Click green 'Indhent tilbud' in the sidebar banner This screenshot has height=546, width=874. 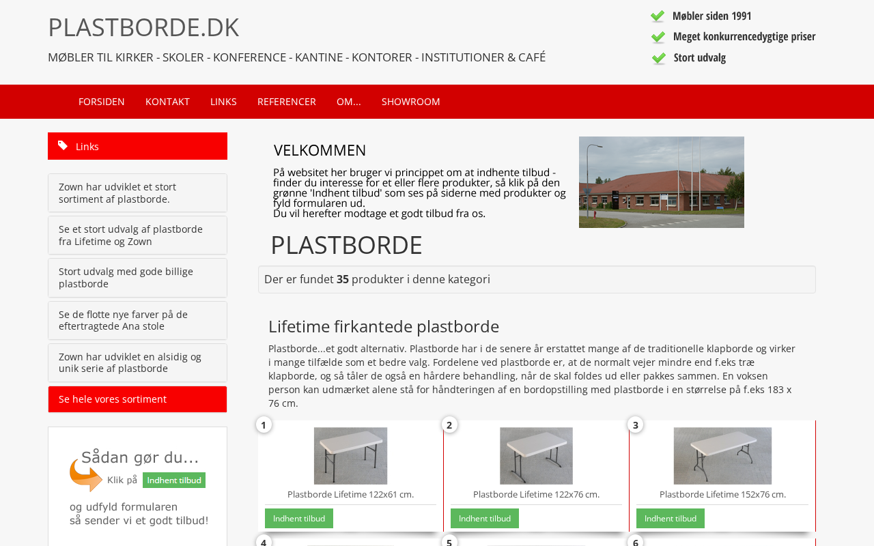click(x=174, y=480)
